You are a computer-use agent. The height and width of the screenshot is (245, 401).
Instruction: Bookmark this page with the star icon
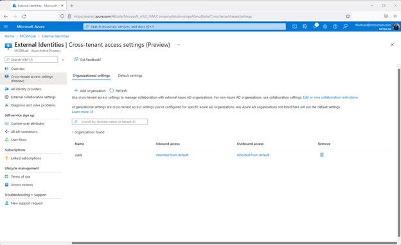[x=348, y=16]
